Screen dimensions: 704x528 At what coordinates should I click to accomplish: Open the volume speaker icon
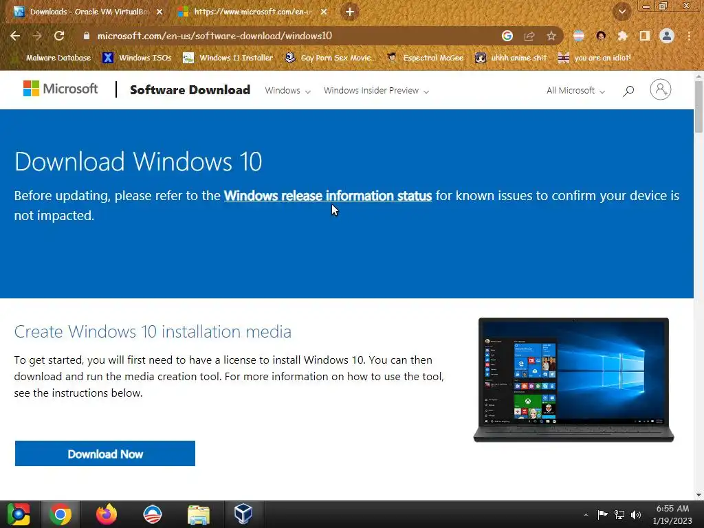click(636, 514)
